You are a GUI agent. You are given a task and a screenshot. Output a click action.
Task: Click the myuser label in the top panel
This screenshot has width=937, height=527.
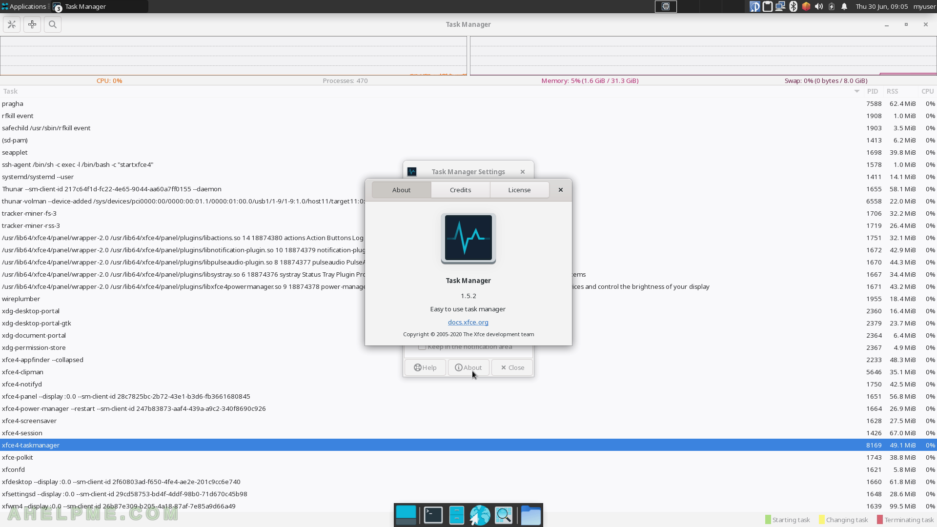tap(924, 6)
